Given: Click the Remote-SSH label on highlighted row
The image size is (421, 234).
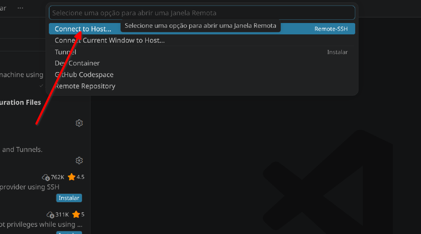Looking at the screenshot, I should pyautogui.click(x=331, y=29).
